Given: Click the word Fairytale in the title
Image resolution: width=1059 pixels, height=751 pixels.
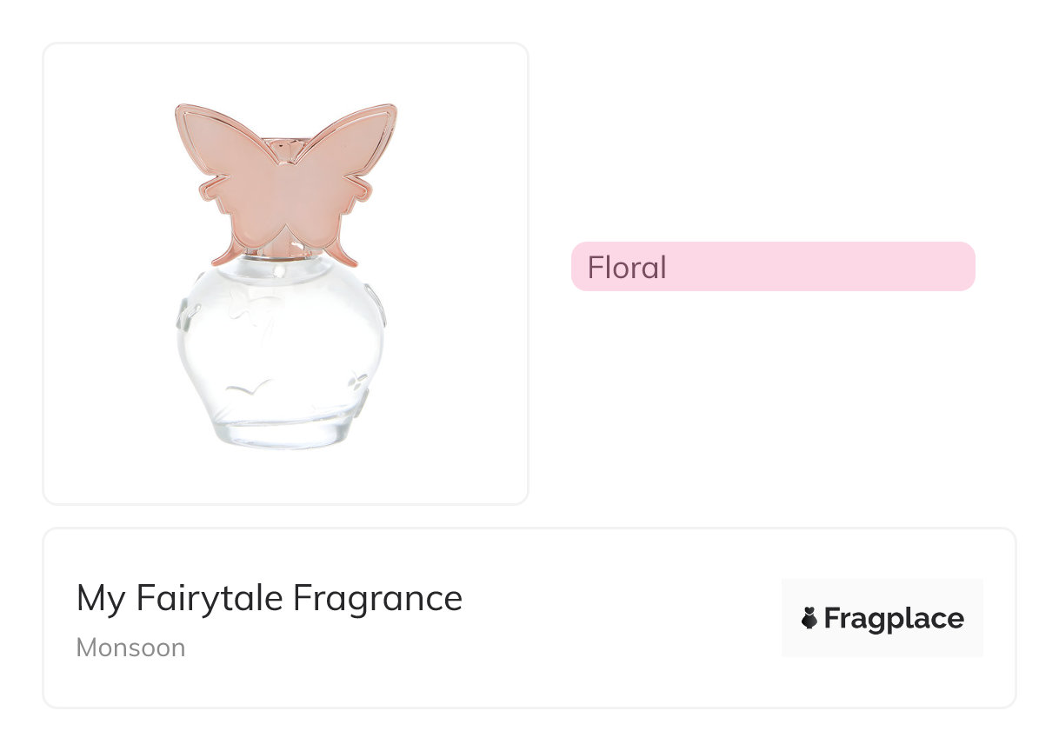Looking at the screenshot, I should click(x=210, y=598).
